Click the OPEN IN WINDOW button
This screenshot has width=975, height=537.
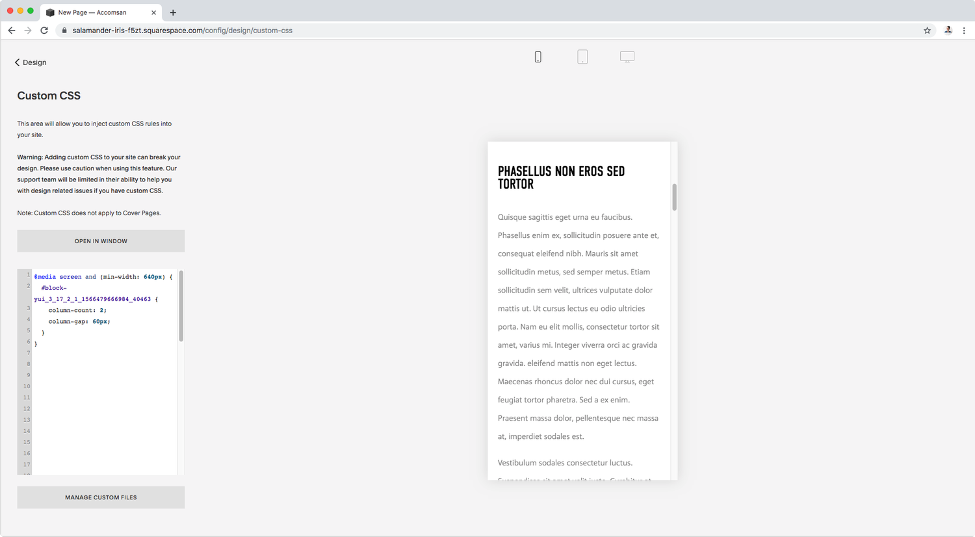pos(100,241)
